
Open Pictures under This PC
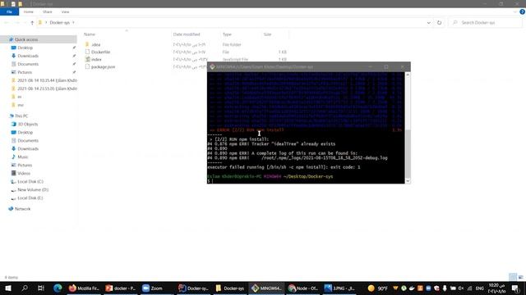[x=25, y=166]
